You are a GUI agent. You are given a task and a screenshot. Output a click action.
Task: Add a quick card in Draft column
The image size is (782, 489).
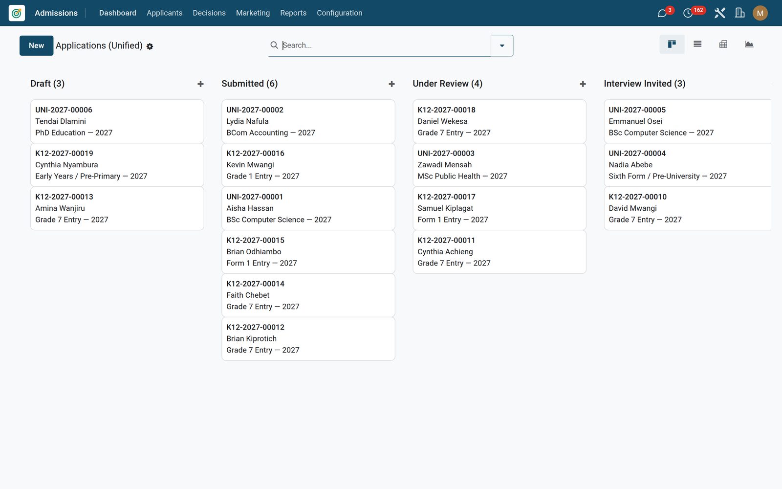200,84
